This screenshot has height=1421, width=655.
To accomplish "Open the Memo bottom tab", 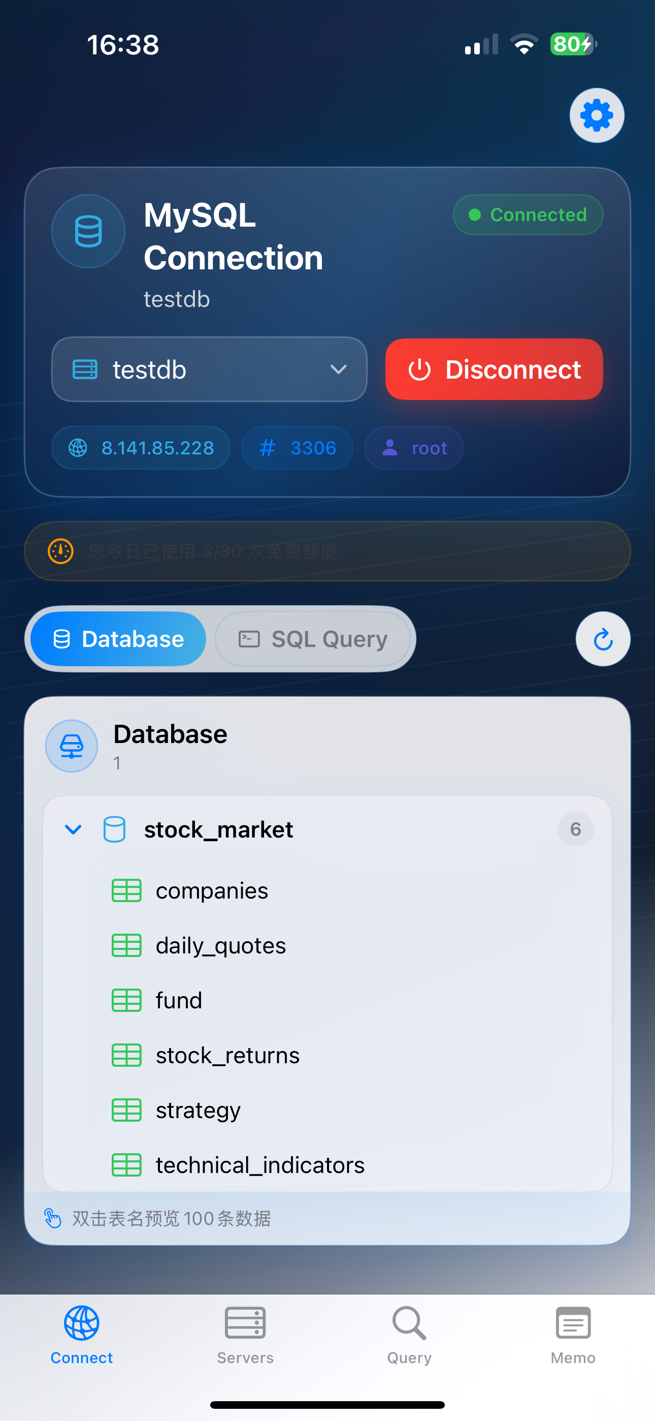I will (573, 1335).
